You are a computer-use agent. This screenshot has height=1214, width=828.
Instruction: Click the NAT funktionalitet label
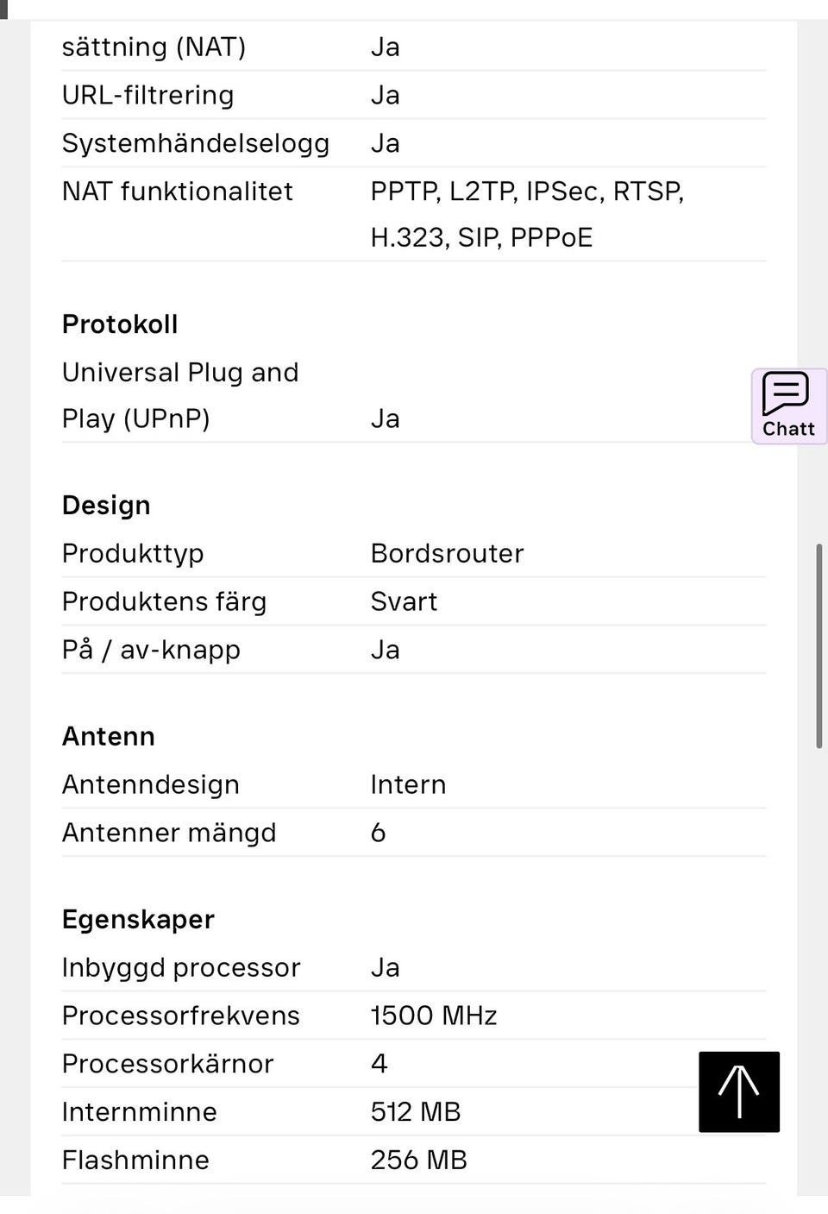tap(177, 192)
